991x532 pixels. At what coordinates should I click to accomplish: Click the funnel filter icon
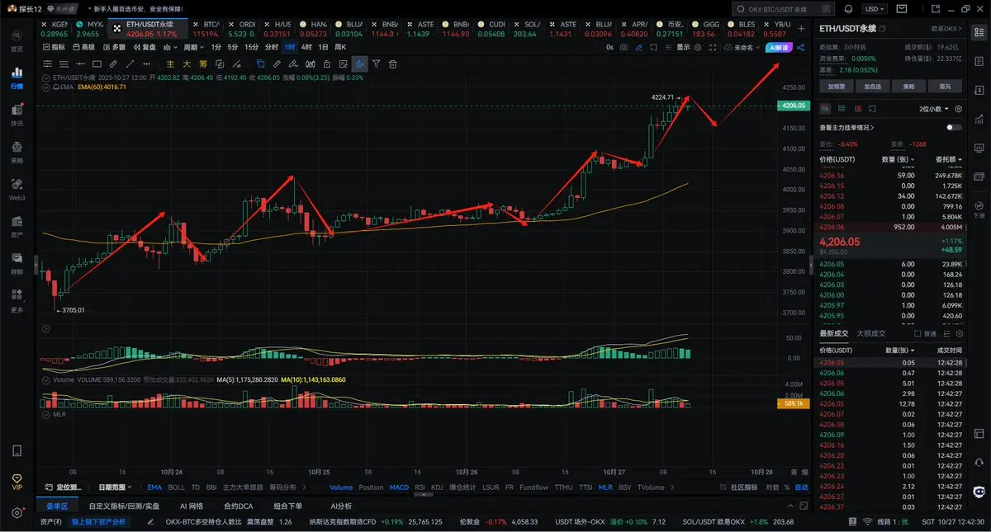pos(377,64)
